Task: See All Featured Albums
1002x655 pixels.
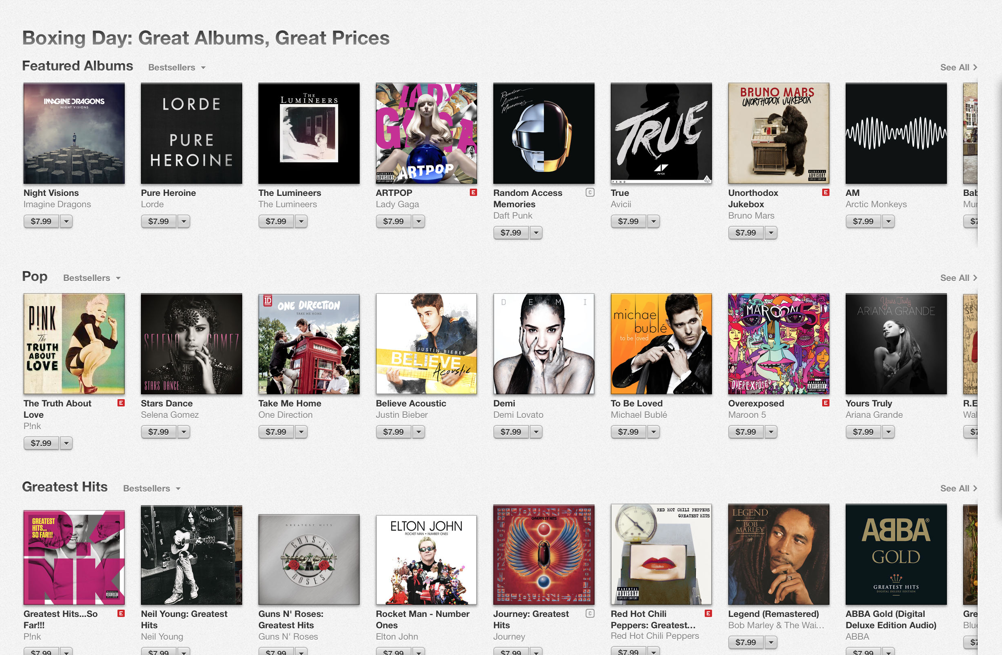Action: 959,67
